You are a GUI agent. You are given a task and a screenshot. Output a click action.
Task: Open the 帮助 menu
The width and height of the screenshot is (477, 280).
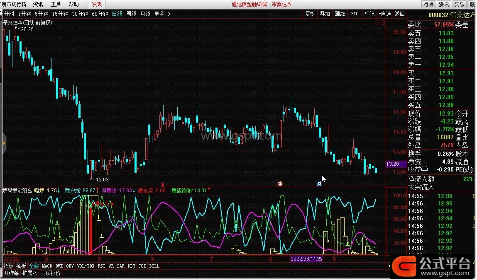(x=73, y=4)
